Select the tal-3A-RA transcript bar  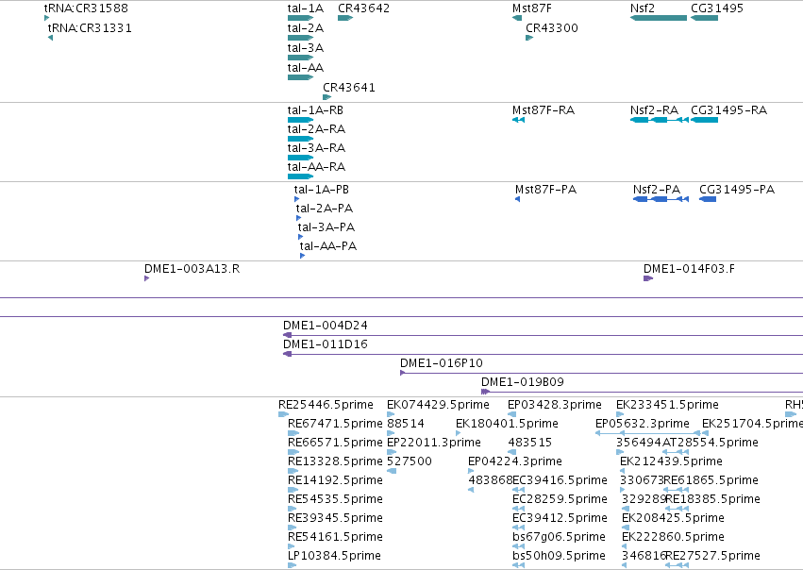[301, 158]
